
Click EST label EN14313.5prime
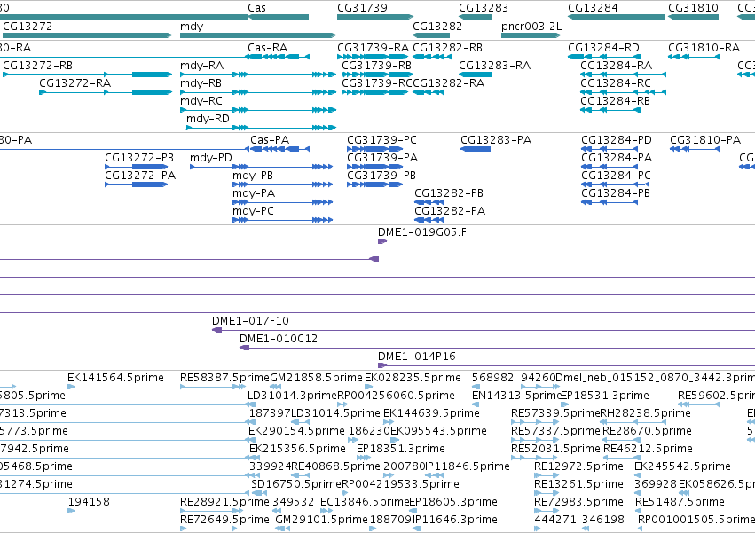[517, 396]
